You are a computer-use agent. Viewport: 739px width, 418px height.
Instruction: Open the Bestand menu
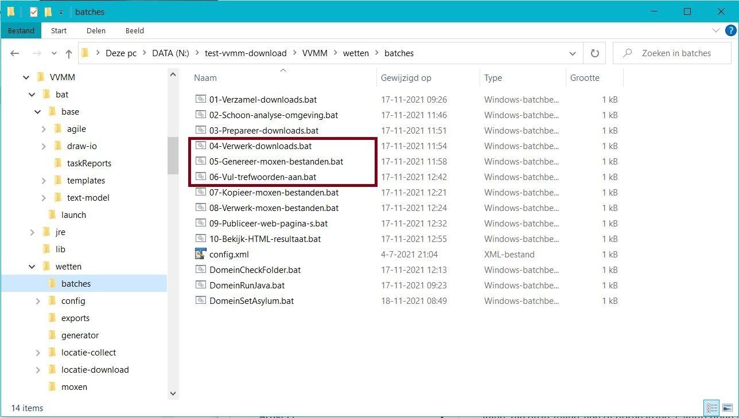pyautogui.click(x=21, y=30)
